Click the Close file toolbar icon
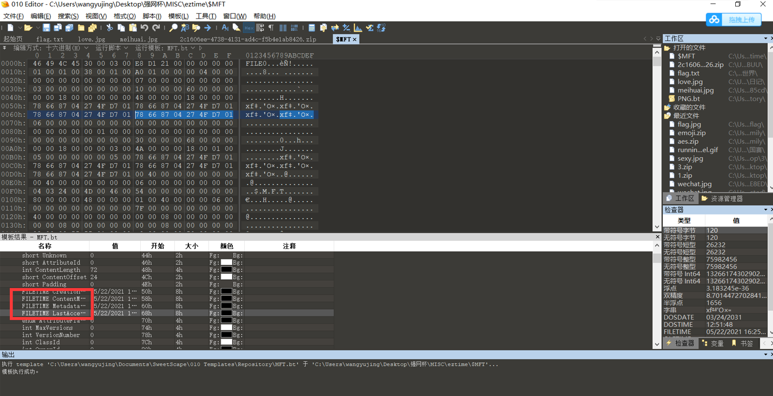The width and height of the screenshot is (773, 396). pyautogui.click(x=81, y=28)
